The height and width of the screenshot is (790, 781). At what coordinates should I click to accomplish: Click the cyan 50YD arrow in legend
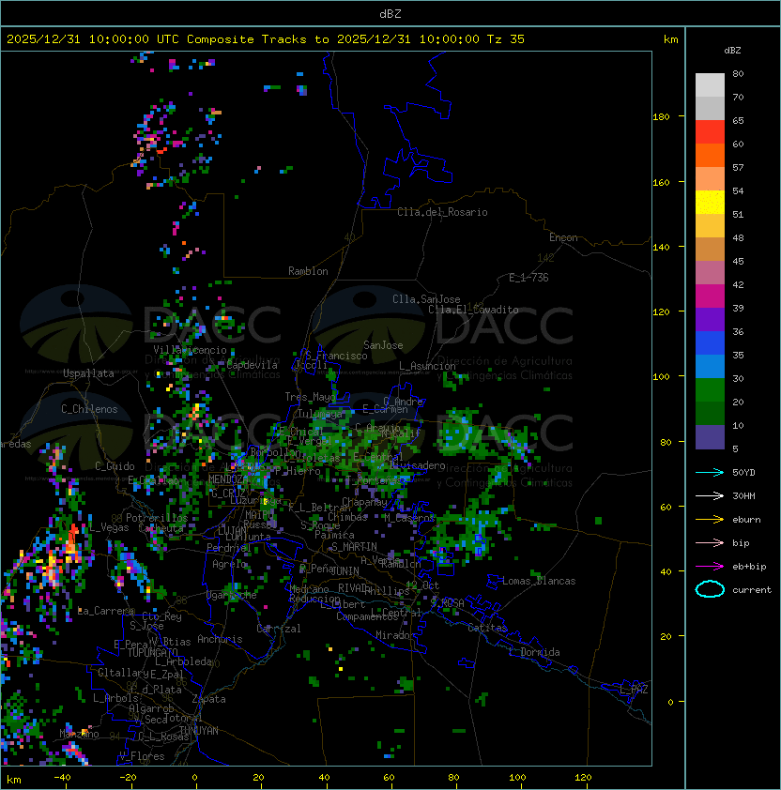coord(710,473)
